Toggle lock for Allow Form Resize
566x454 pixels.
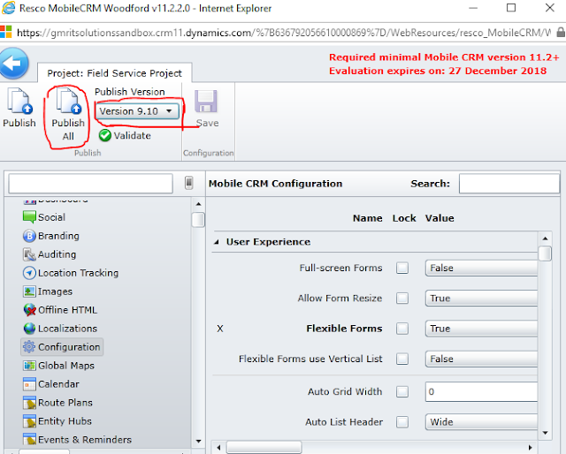click(x=402, y=299)
